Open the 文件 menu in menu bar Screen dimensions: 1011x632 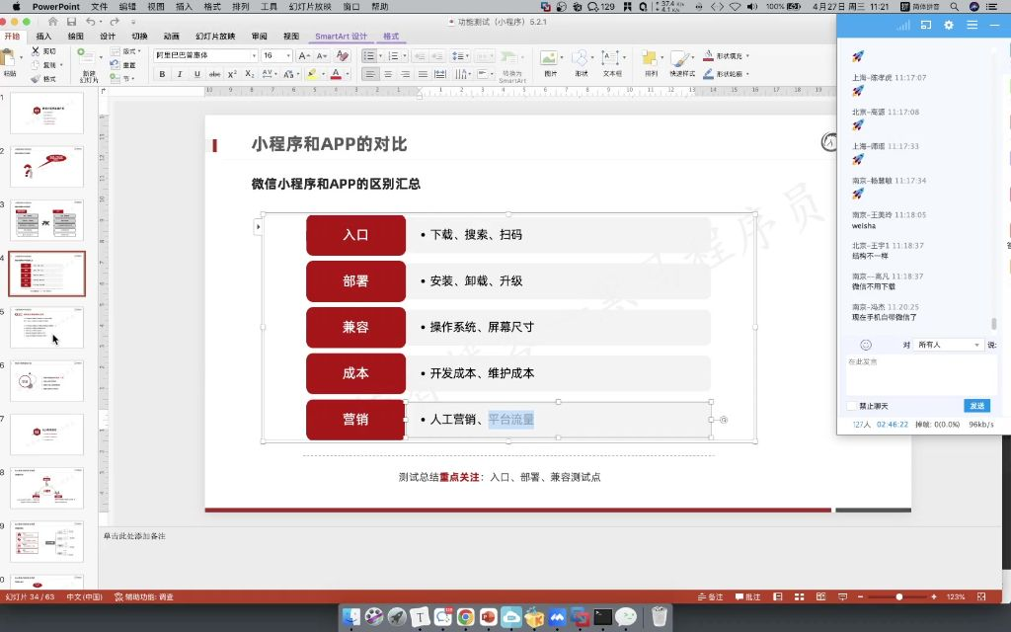(100, 7)
